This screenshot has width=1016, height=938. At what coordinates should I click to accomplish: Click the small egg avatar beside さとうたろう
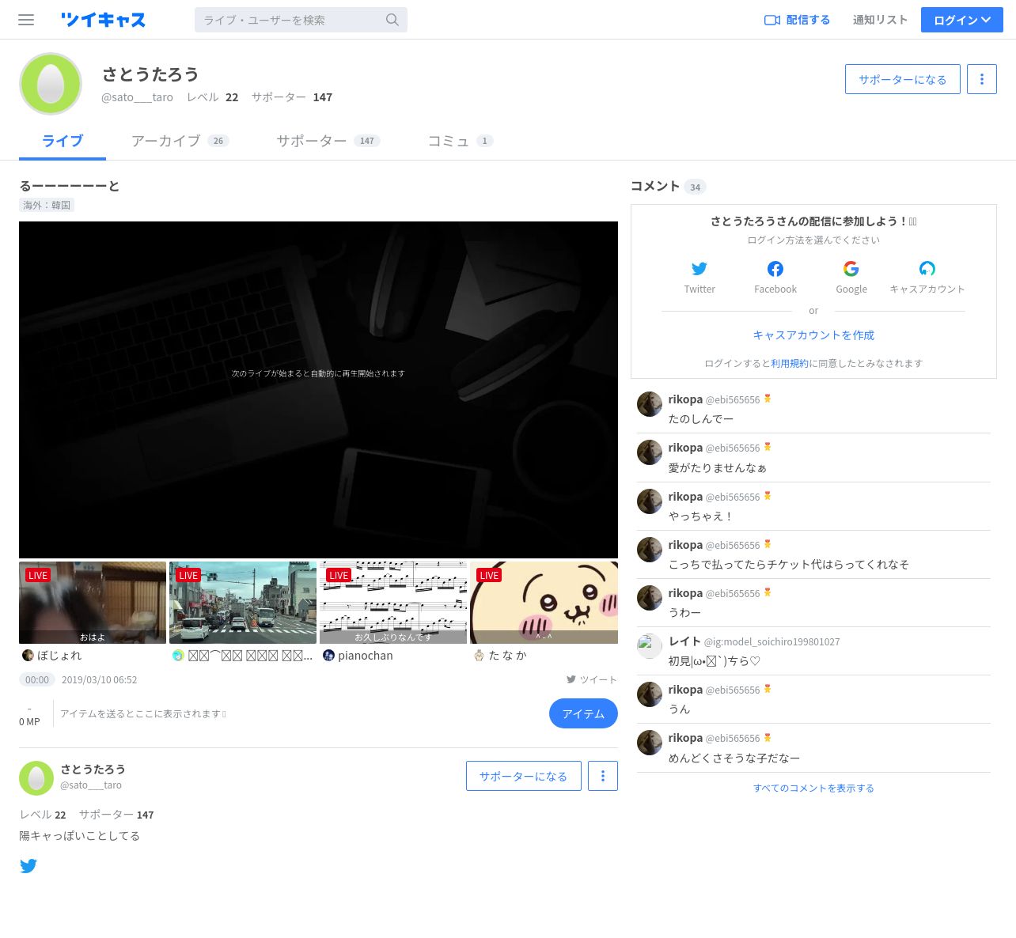click(36, 778)
